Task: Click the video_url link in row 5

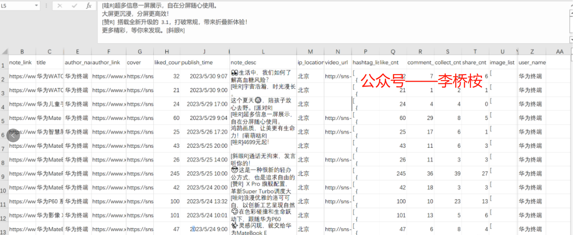Action: pyautogui.click(x=338, y=118)
